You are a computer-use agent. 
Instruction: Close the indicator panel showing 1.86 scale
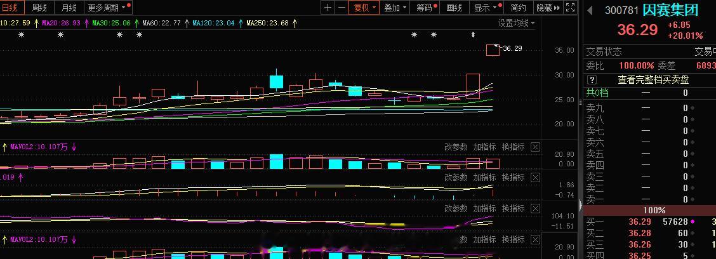click(x=536, y=177)
